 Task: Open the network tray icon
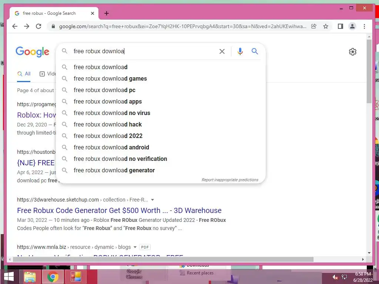coord(344,277)
